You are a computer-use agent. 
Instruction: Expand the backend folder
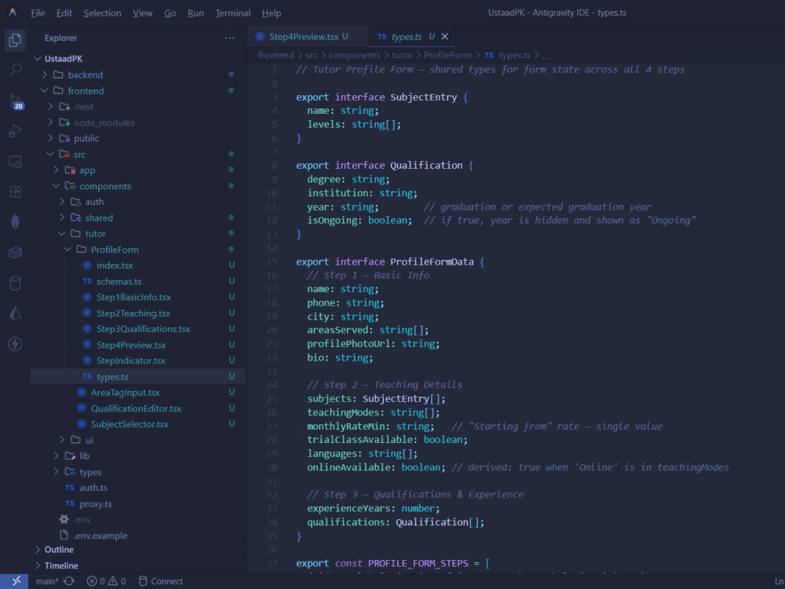pos(138,75)
